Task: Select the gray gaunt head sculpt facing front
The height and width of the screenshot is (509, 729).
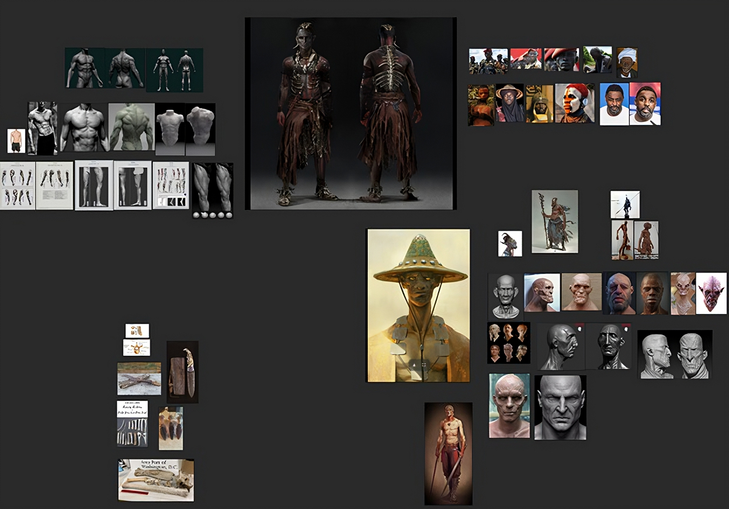Action: pyautogui.click(x=609, y=346)
